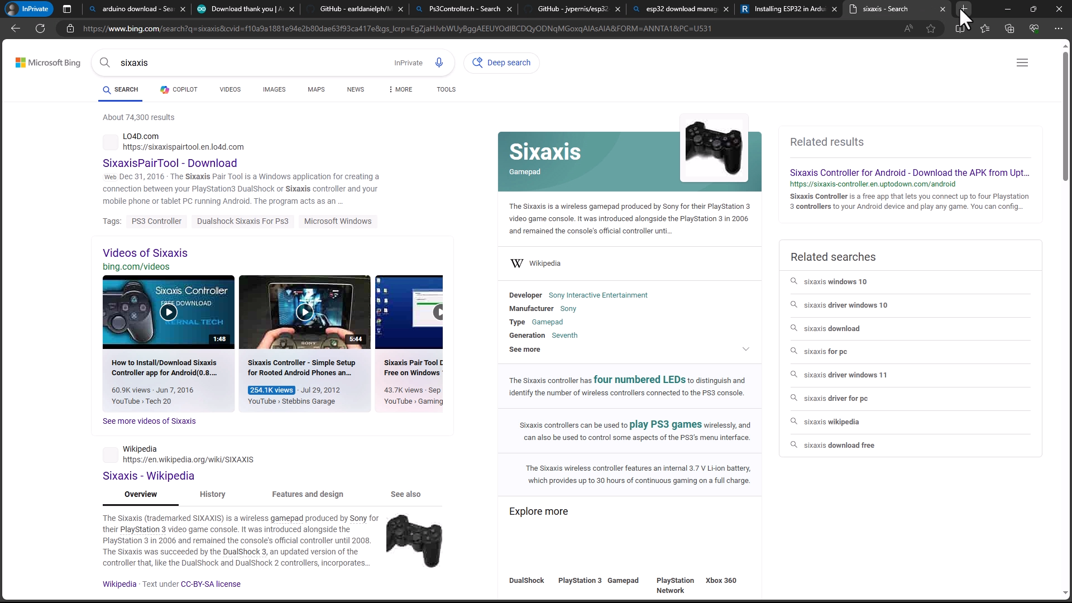Switch to Installing ESP32 in Arduino tab
Viewport: 1072px width, 603px height.
[788, 9]
